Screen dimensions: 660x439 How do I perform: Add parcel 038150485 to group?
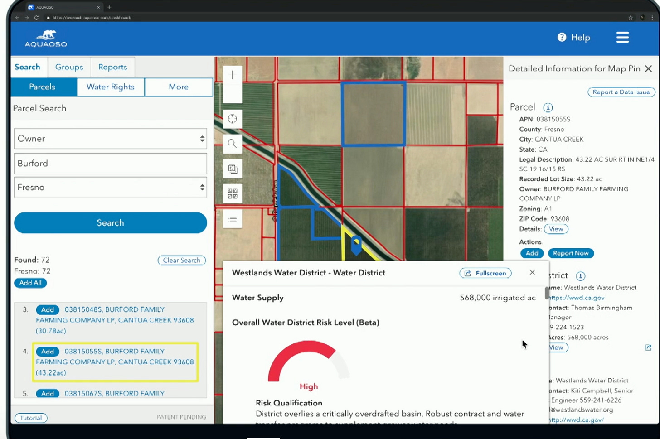pyautogui.click(x=48, y=310)
